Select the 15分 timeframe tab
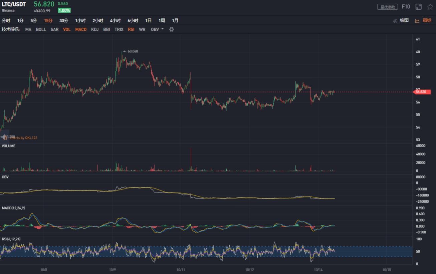The height and width of the screenshot is (274, 436). [48, 20]
